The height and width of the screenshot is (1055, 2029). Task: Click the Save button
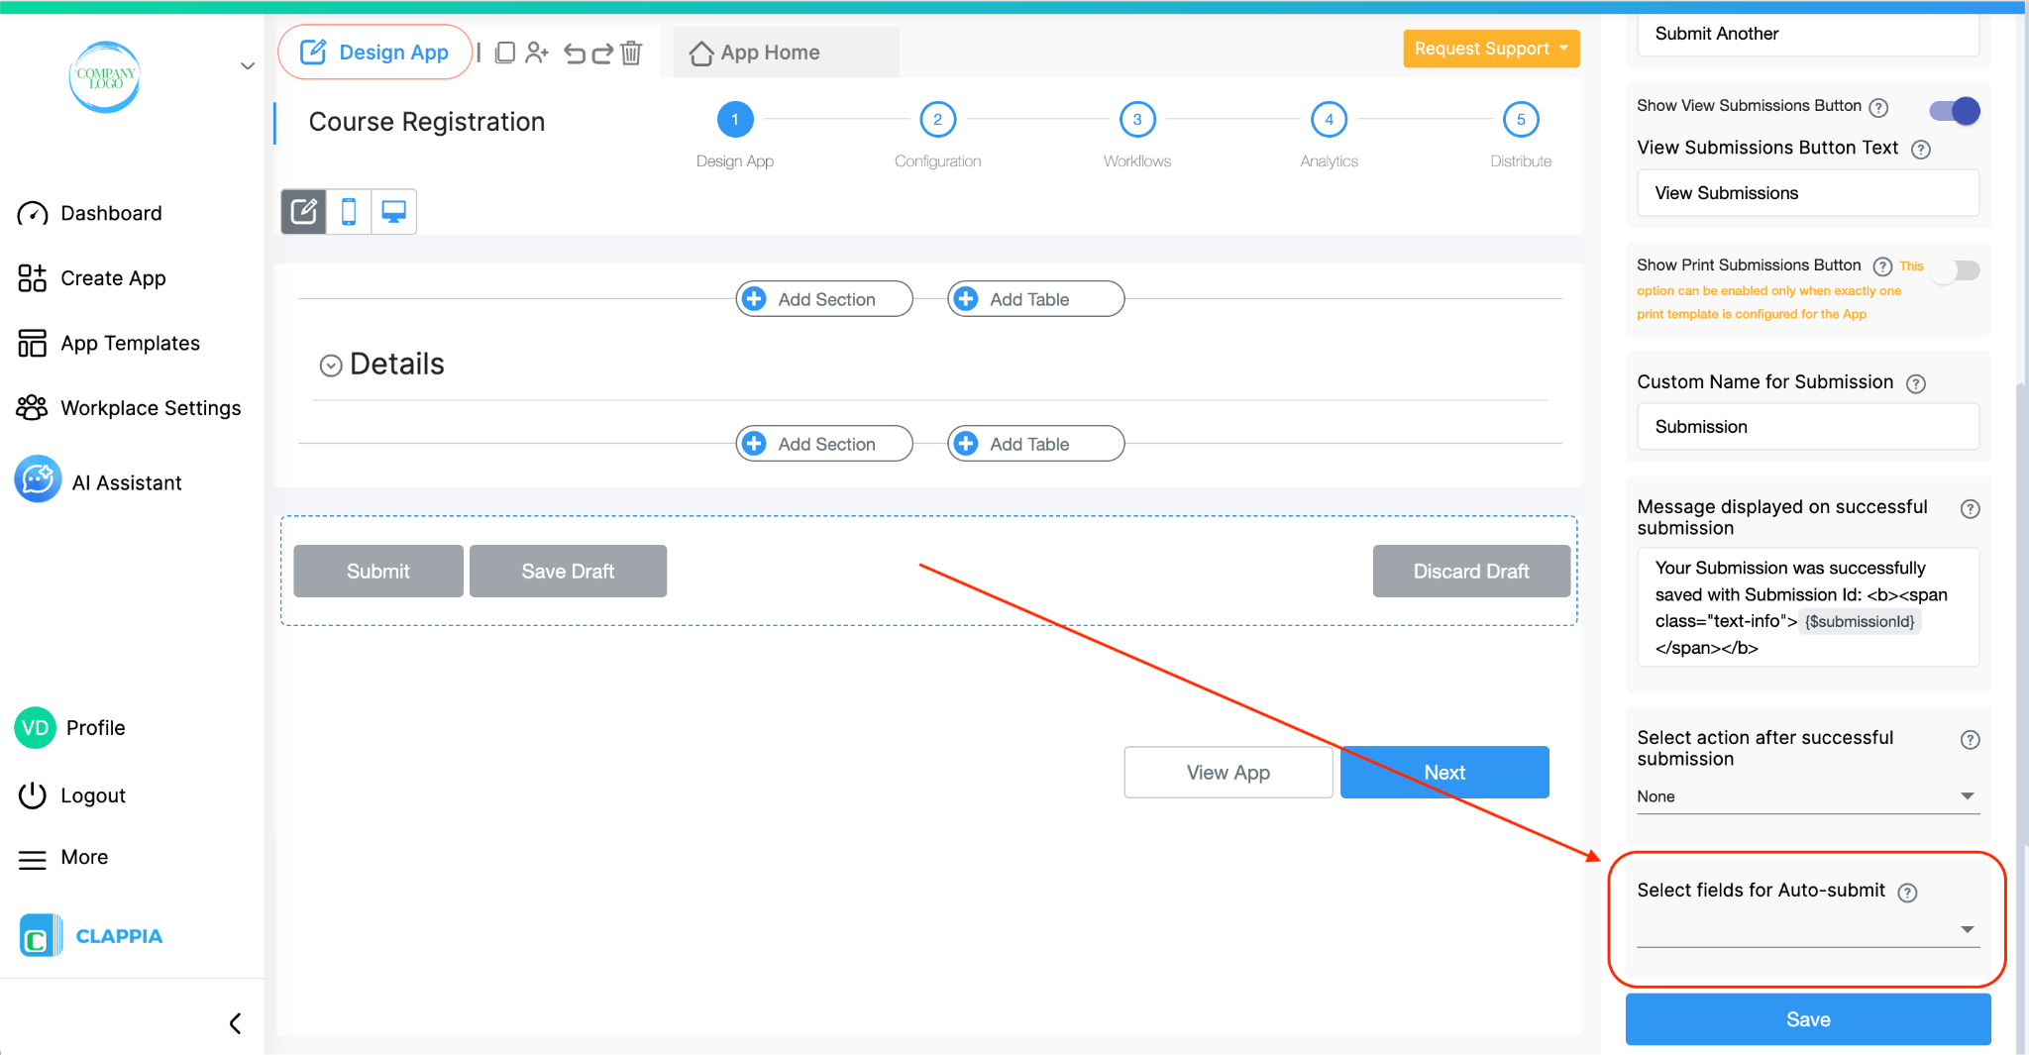1807,1018
